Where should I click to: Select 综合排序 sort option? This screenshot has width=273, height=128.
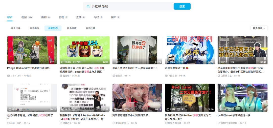16,28
